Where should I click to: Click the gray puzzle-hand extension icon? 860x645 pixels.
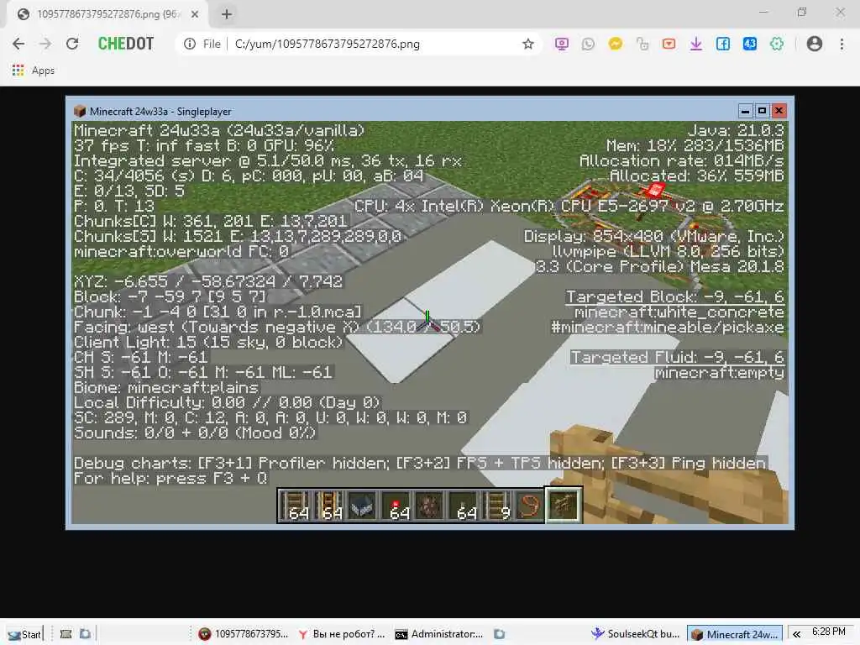tap(642, 44)
